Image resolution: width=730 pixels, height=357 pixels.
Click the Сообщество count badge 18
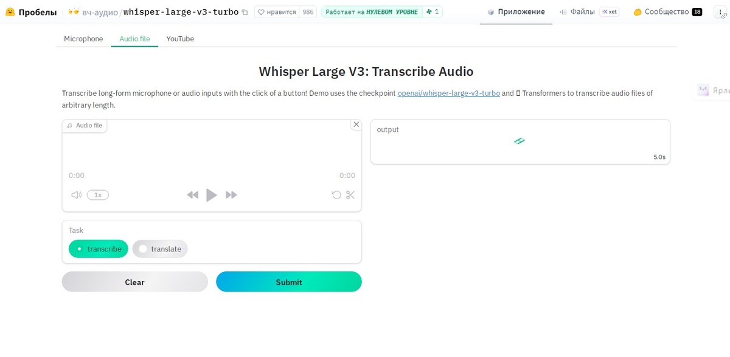(x=697, y=12)
